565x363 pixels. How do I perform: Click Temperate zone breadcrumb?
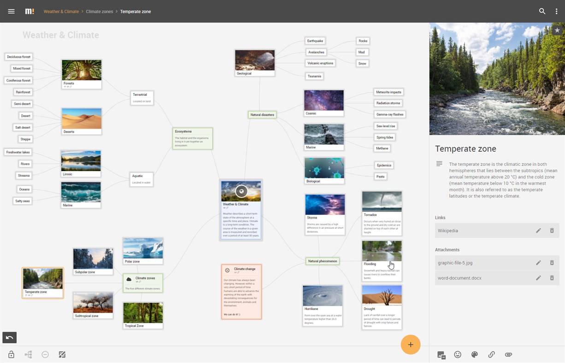click(135, 12)
